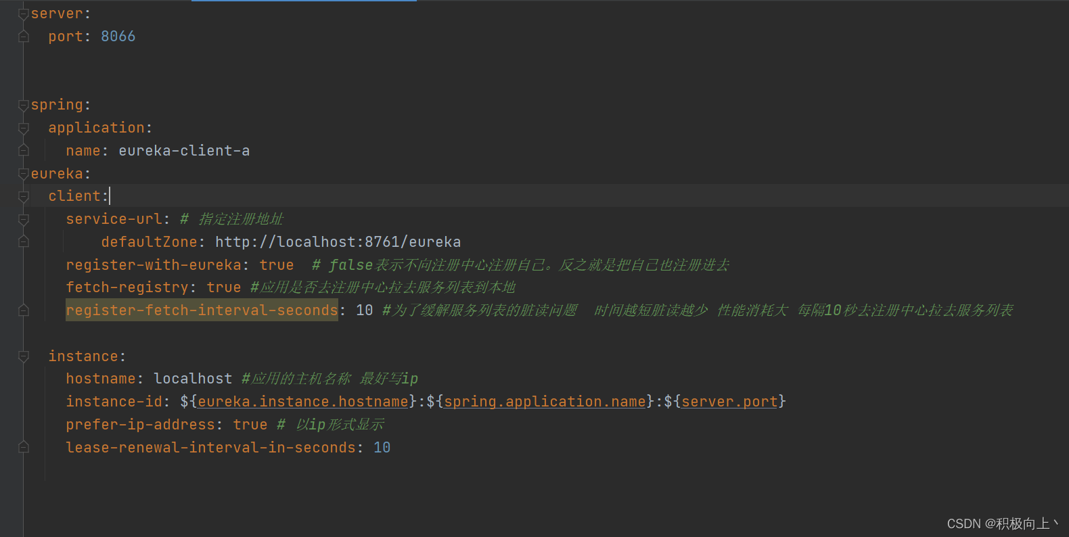Screen dimensions: 1069x537
Task: Place cursor on the service-url key
Action: tap(114, 219)
